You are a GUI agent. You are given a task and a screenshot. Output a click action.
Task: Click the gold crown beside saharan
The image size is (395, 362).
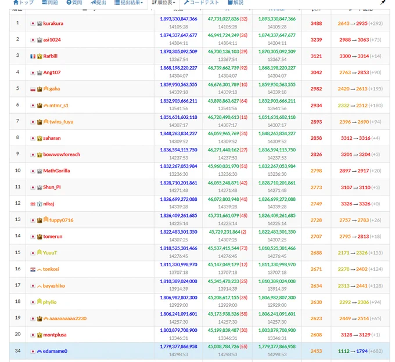(x=39, y=138)
